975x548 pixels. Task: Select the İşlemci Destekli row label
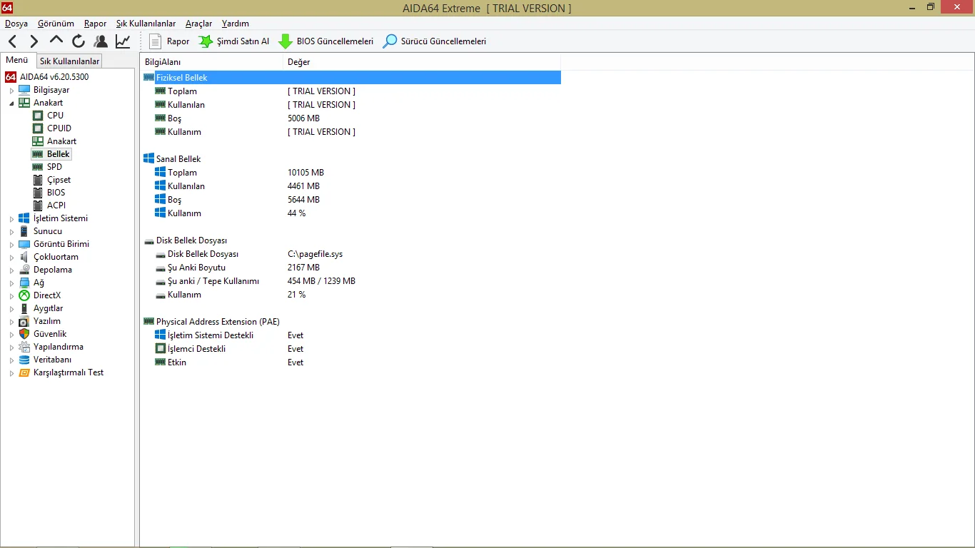(196, 349)
